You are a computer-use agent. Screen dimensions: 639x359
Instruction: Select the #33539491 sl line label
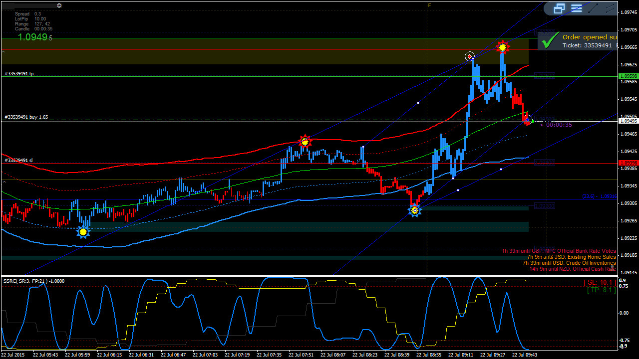18,161
